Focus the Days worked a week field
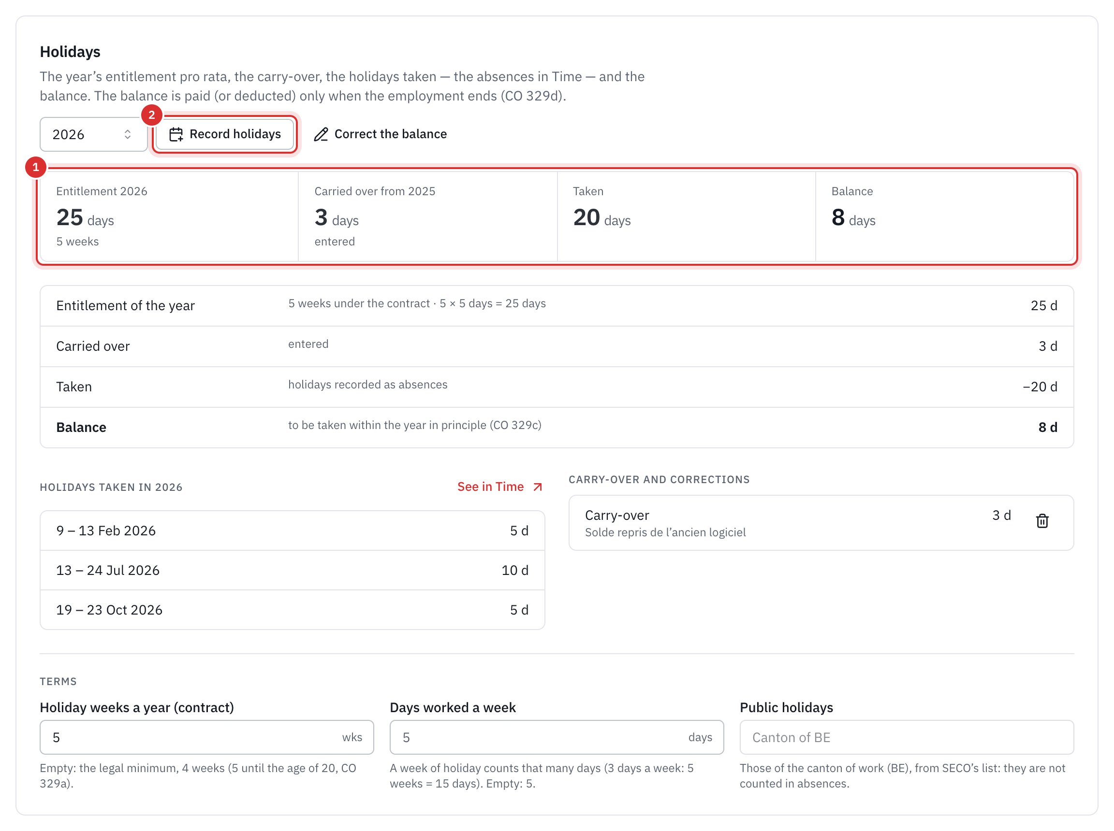This screenshot has width=1114, height=831. pyautogui.click(x=556, y=737)
